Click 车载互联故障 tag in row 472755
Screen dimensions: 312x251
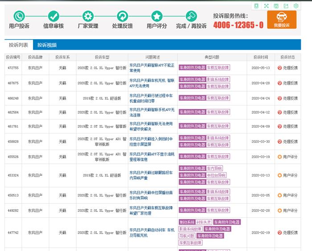218,68
